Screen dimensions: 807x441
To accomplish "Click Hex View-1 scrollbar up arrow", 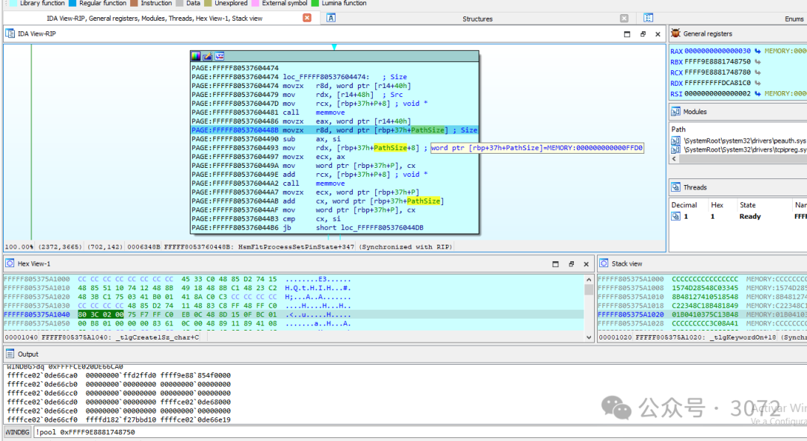I will (x=589, y=280).
